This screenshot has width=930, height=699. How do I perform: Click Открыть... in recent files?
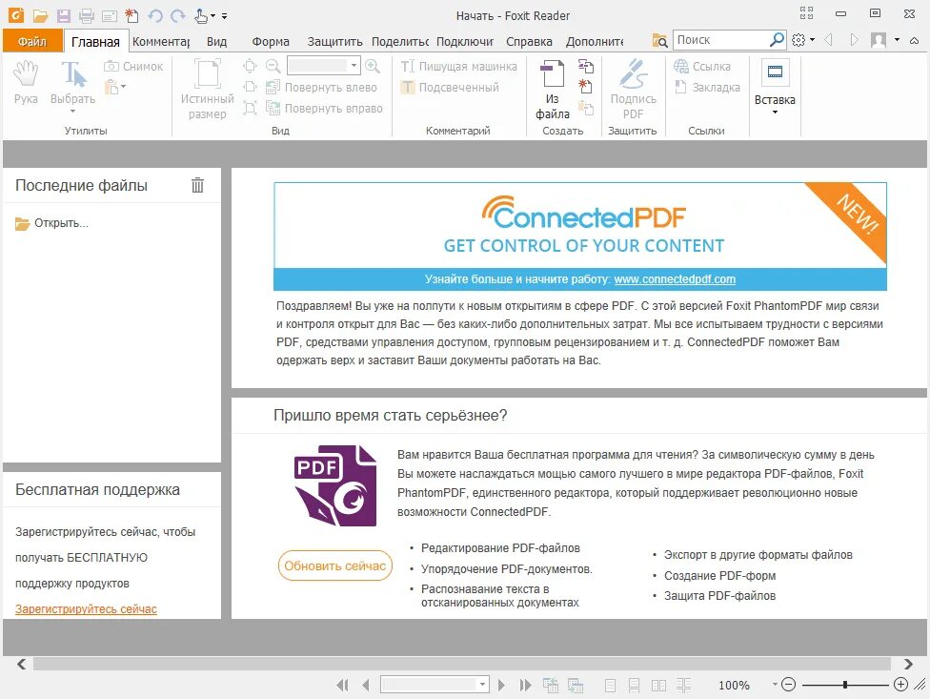(x=51, y=223)
